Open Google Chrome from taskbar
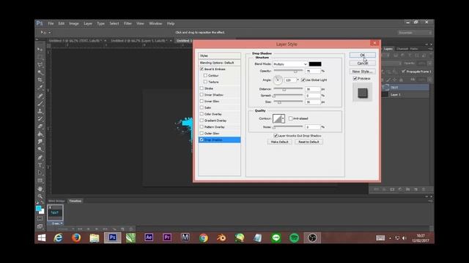Screen dimensions: 469x263 coord(204,237)
